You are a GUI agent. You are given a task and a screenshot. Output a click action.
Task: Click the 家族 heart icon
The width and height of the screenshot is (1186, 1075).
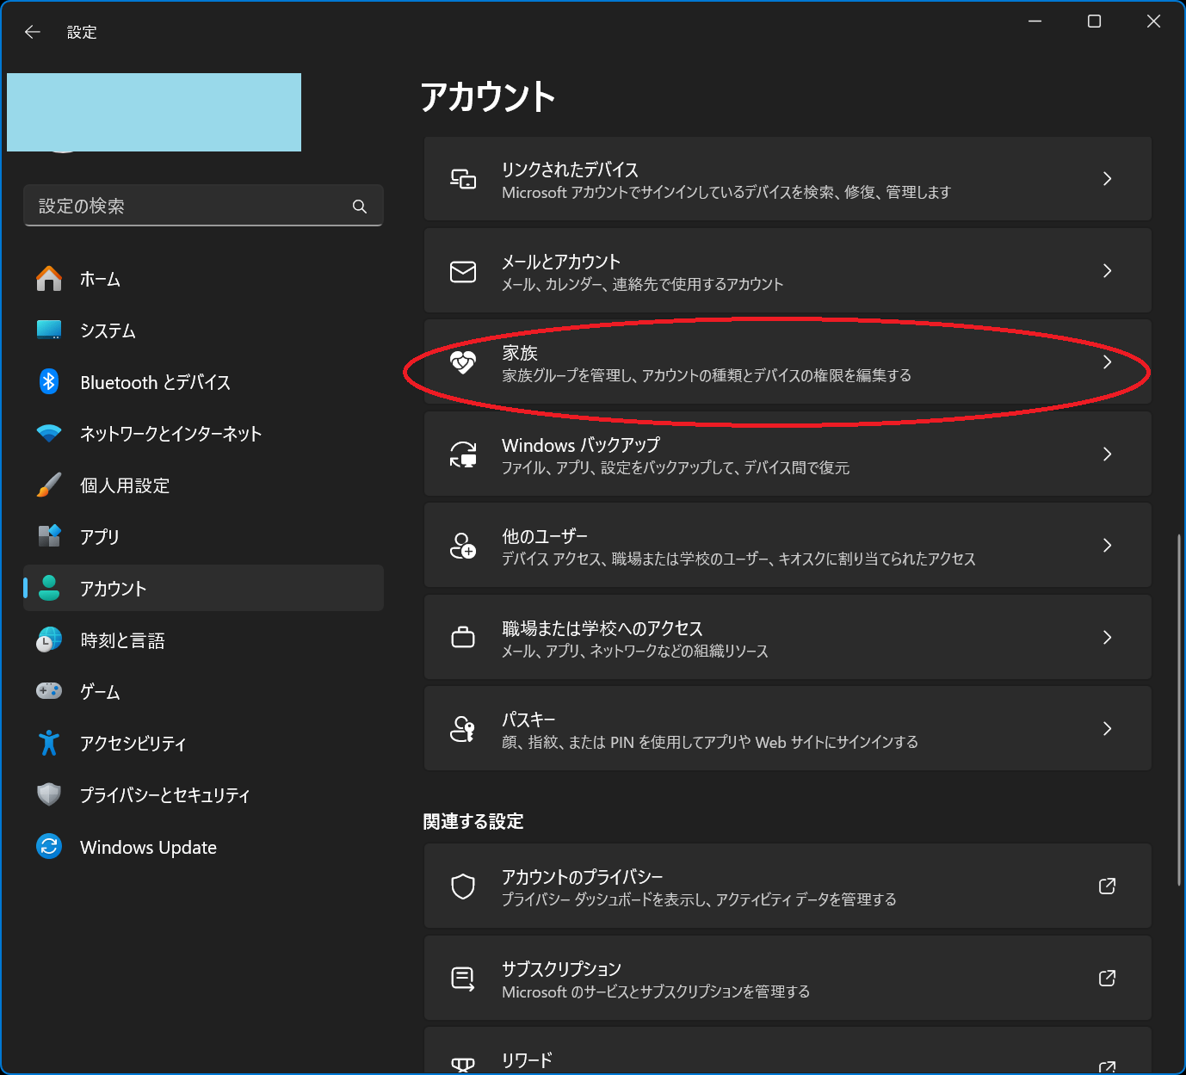coord(463,362)
